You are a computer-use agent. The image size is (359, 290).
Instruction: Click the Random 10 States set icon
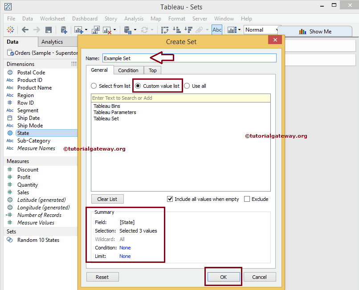point(10,240)
